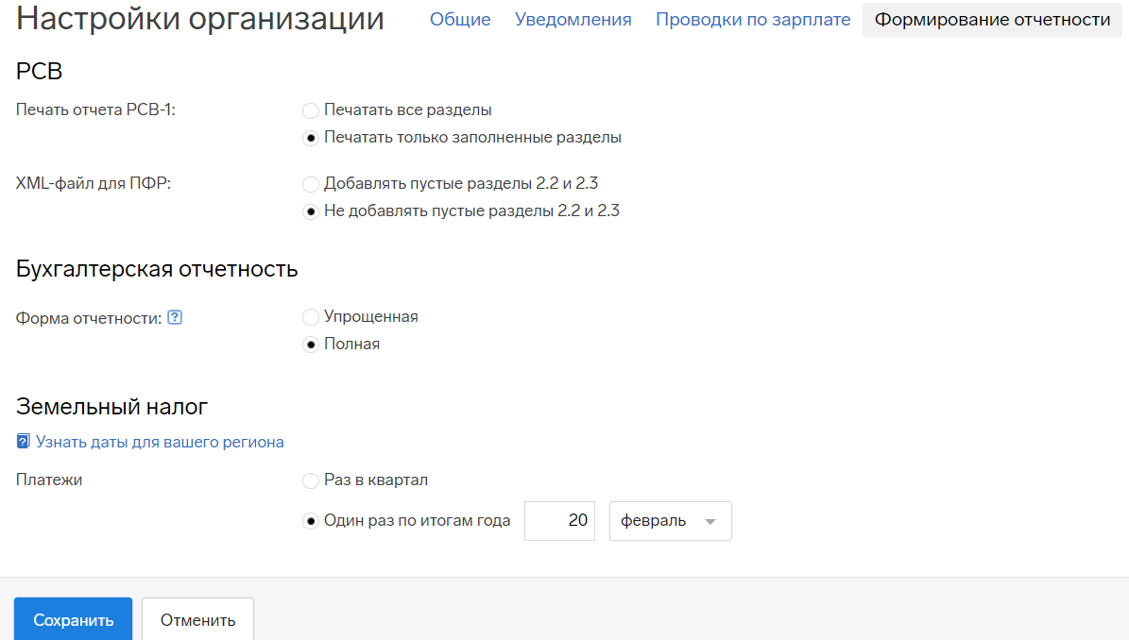Open the февраль month dropdown

[671, 521]
